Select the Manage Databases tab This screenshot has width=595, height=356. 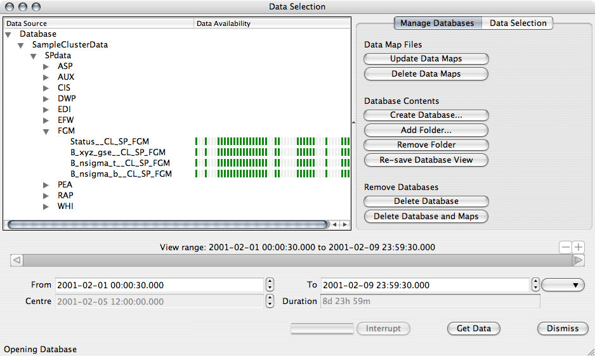437,23
